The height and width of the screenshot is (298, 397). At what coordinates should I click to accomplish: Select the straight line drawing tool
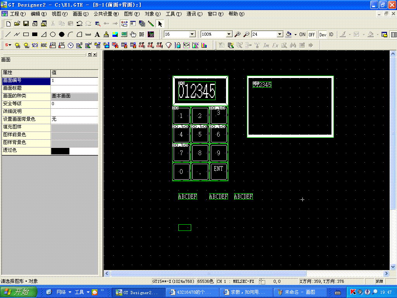click(x=8, y=35)
